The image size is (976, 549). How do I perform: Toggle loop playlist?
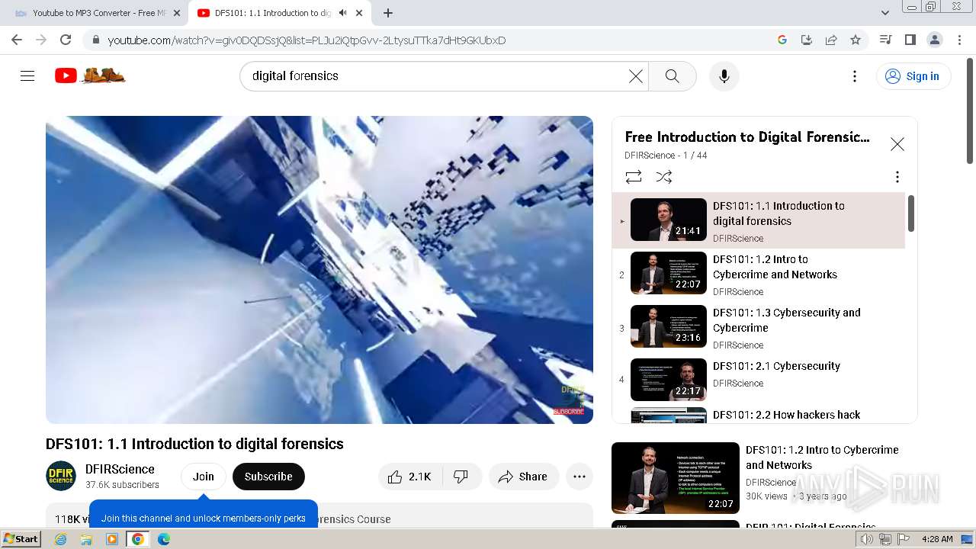[634, 177]
